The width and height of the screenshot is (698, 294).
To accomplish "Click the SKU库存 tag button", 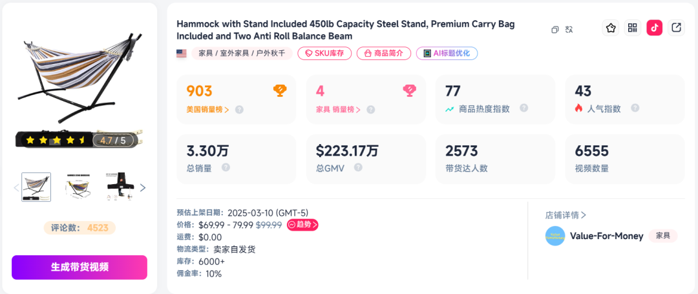I will point(324,54).
